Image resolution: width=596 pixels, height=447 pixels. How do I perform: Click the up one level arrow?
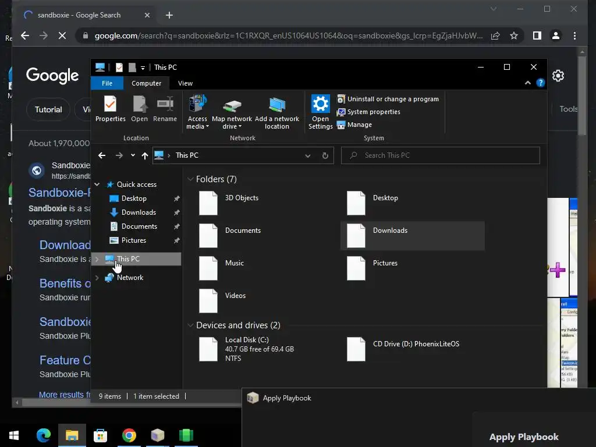click(145, 155)
